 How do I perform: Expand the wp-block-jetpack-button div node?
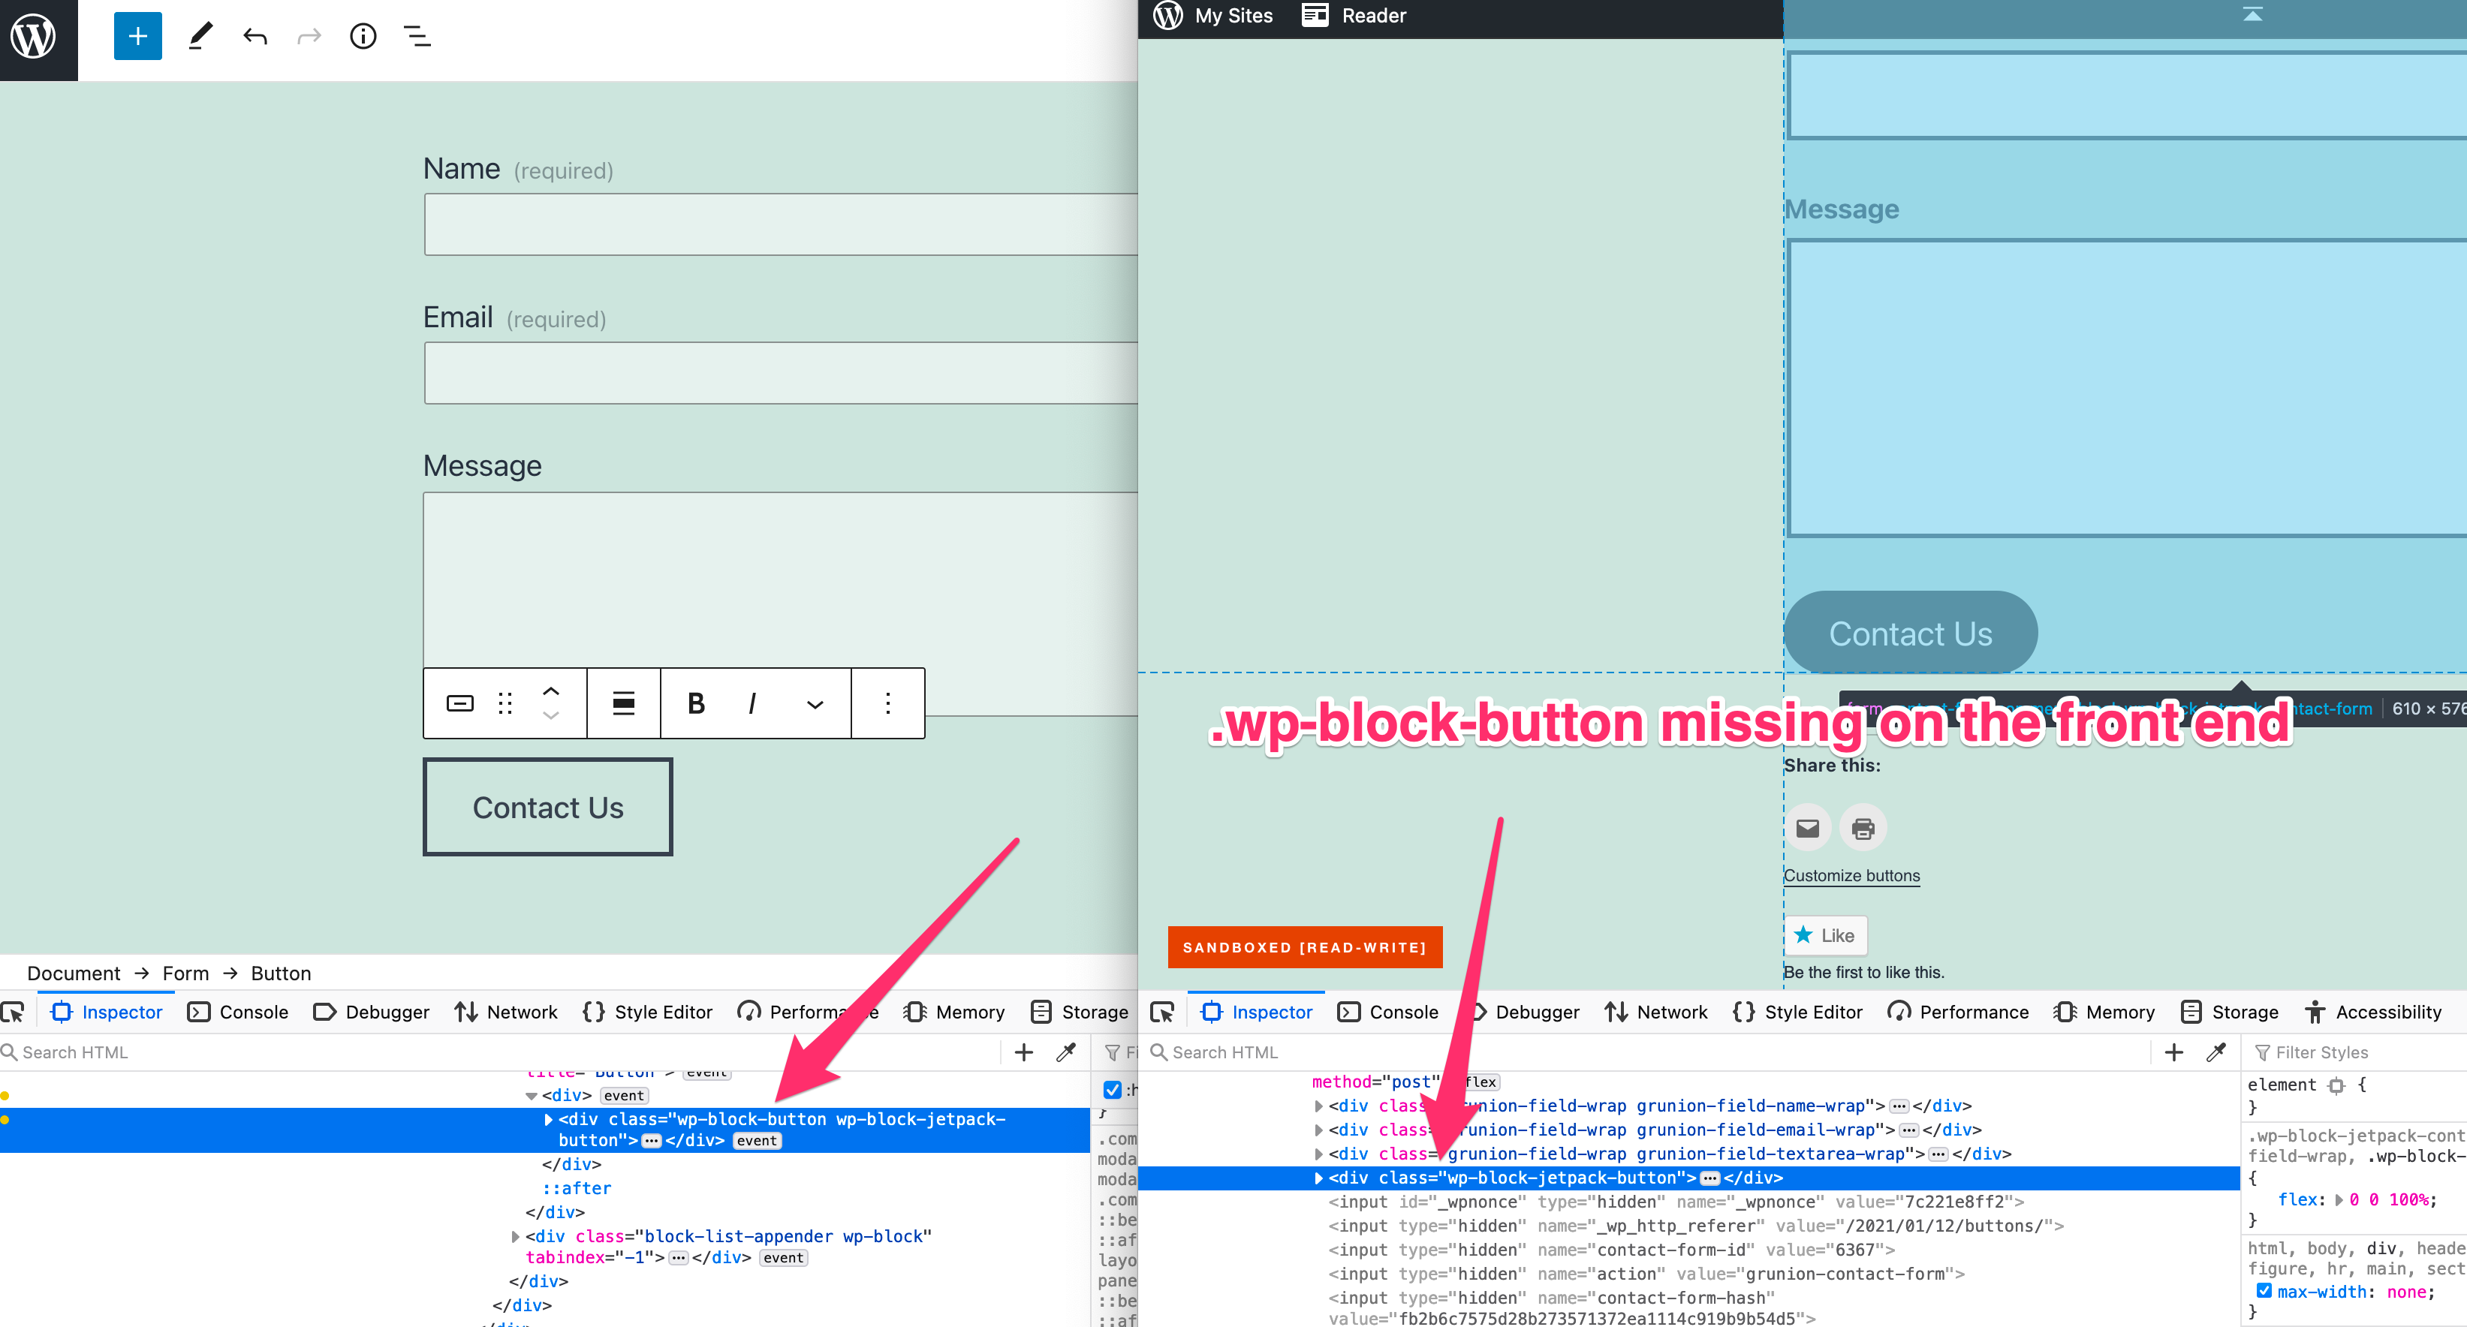1320,1178
